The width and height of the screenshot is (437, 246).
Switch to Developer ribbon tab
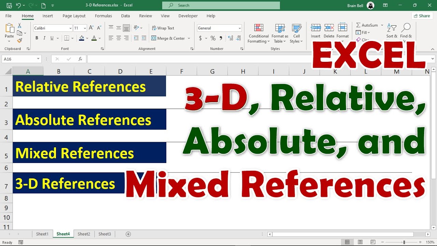188,16
